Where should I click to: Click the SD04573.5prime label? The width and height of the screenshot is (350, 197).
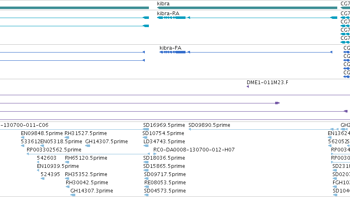165,191
